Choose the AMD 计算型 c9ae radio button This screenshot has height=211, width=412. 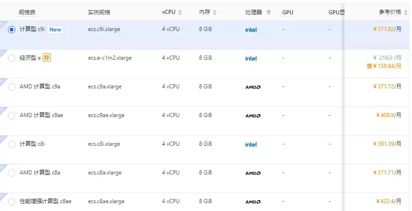point(11,116)
